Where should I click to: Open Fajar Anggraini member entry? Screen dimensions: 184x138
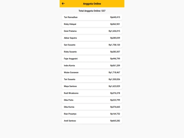(92, 59)
